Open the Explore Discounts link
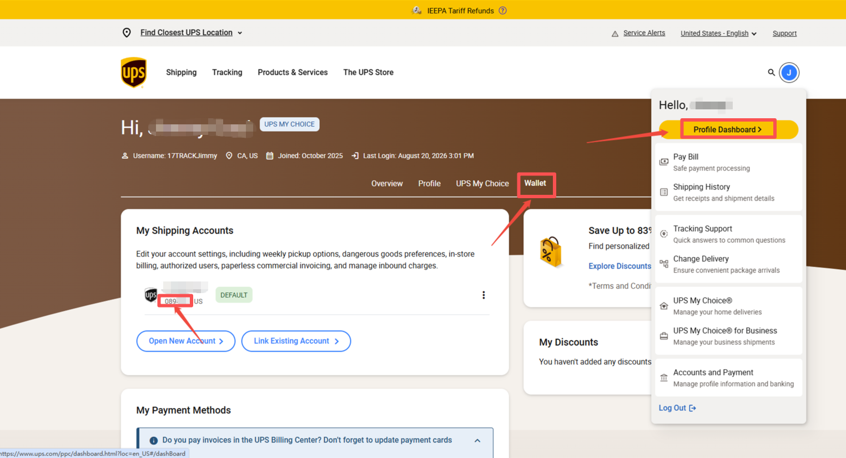 [620, 266]
